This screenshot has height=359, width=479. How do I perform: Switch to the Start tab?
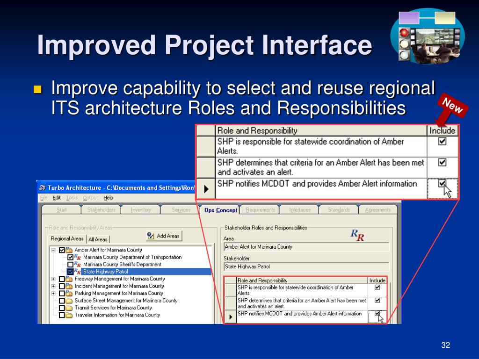coord(61,210)
